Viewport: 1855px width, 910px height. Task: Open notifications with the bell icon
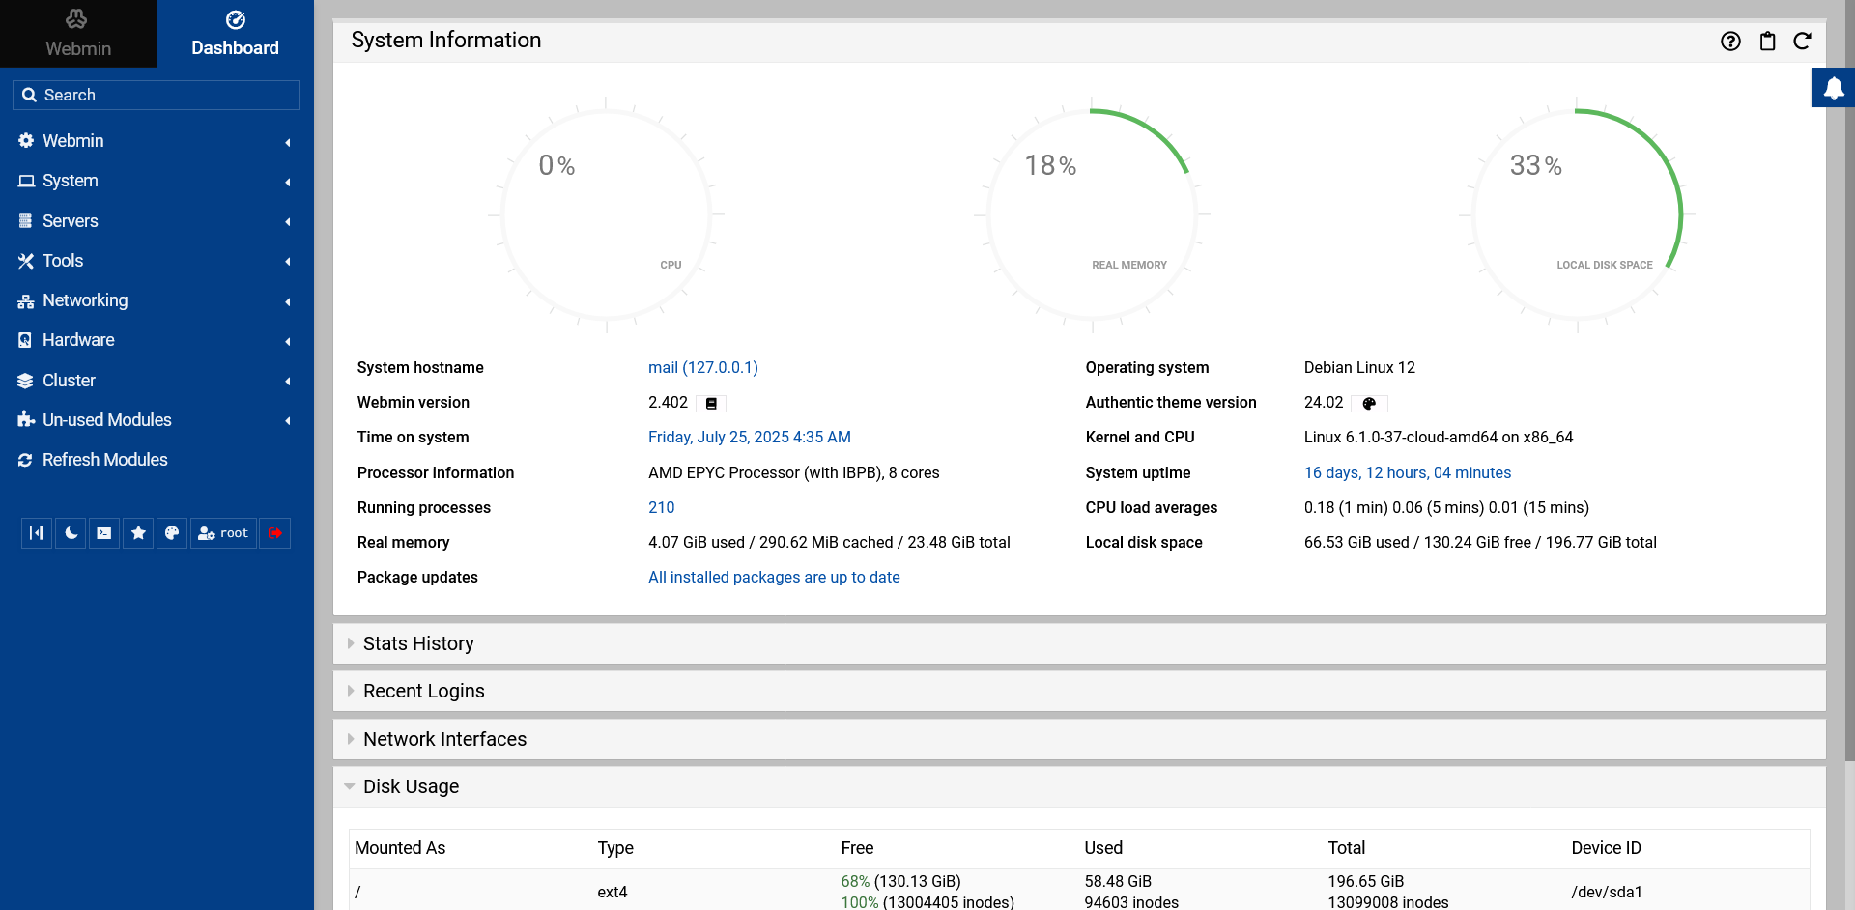click(1833, 87)
